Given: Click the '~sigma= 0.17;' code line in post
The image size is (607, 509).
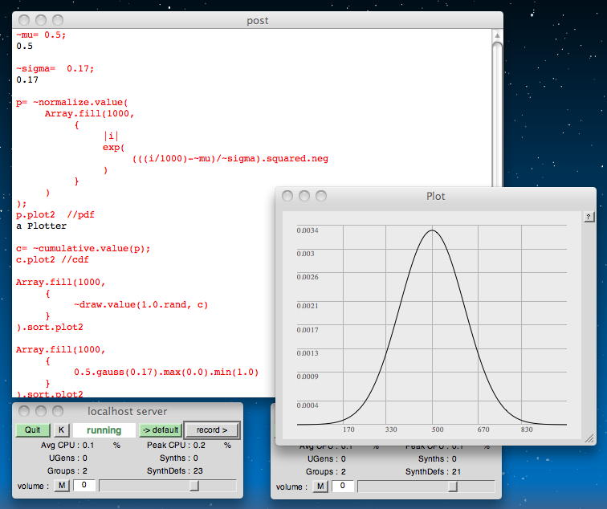Looking at the screenshot, I should click(55, 68).
